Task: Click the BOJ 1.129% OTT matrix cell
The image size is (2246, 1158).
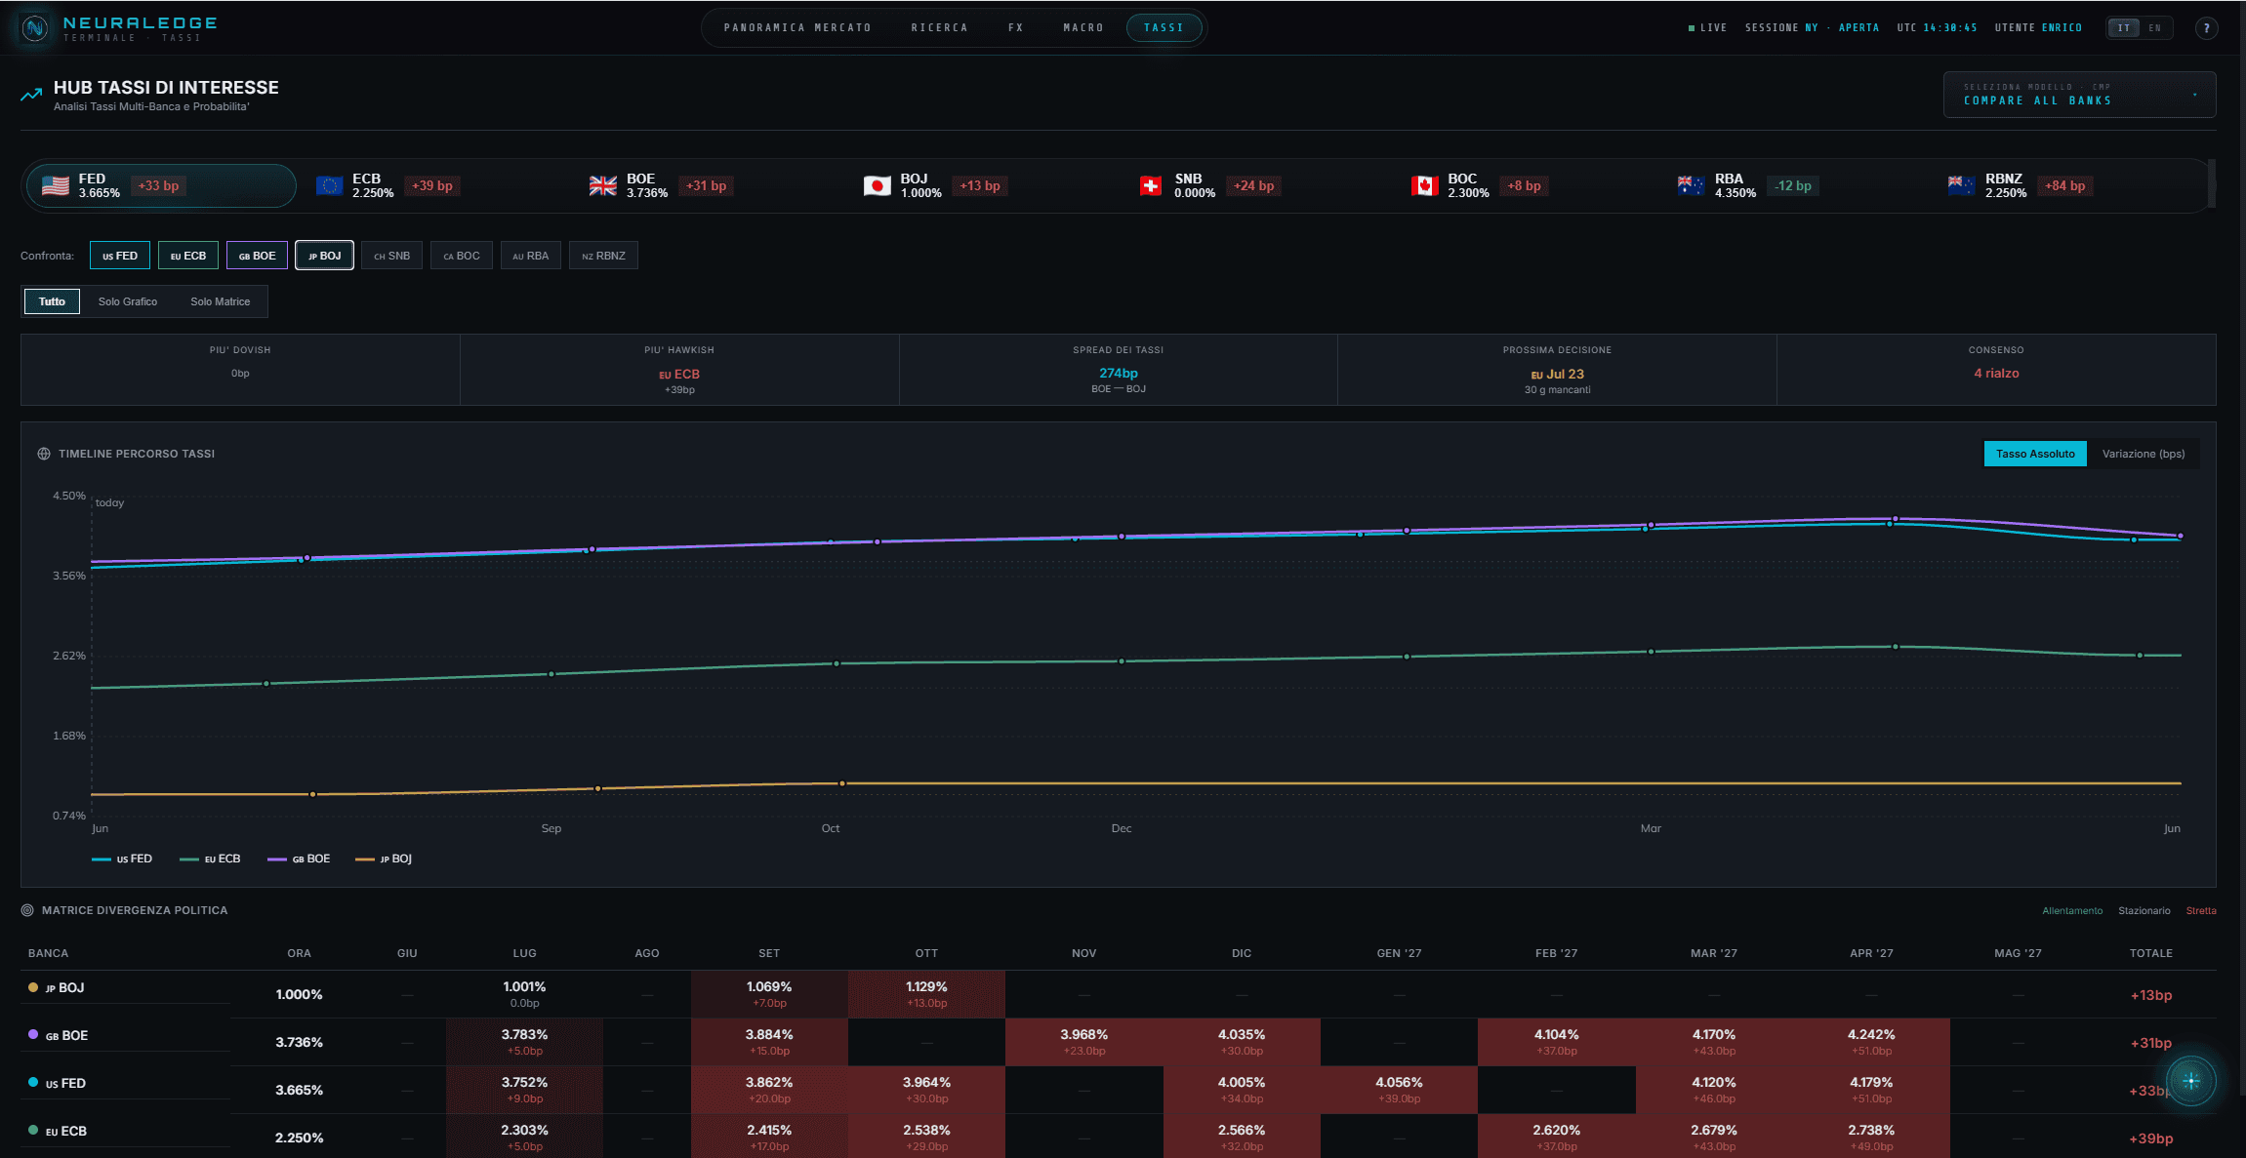Action: point(926,994)
